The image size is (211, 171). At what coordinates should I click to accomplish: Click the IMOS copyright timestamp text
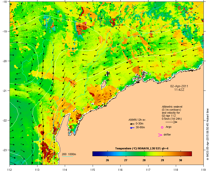point(207,135)
